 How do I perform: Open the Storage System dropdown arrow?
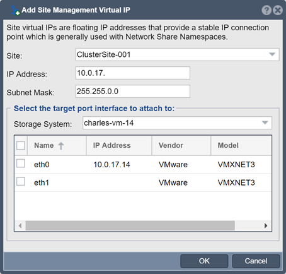pyautogui.click(x=265, y=122)
